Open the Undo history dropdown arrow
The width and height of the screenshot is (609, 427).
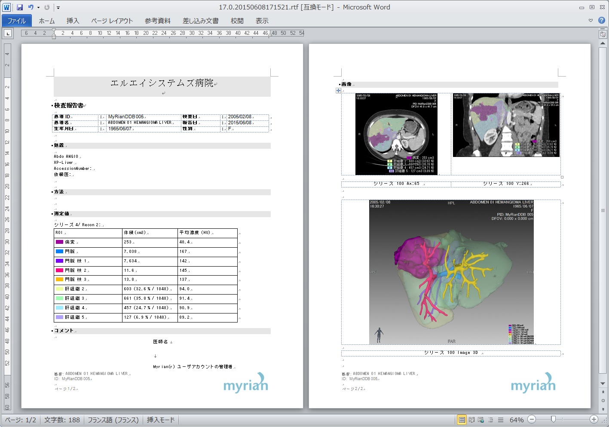(38, 7)
